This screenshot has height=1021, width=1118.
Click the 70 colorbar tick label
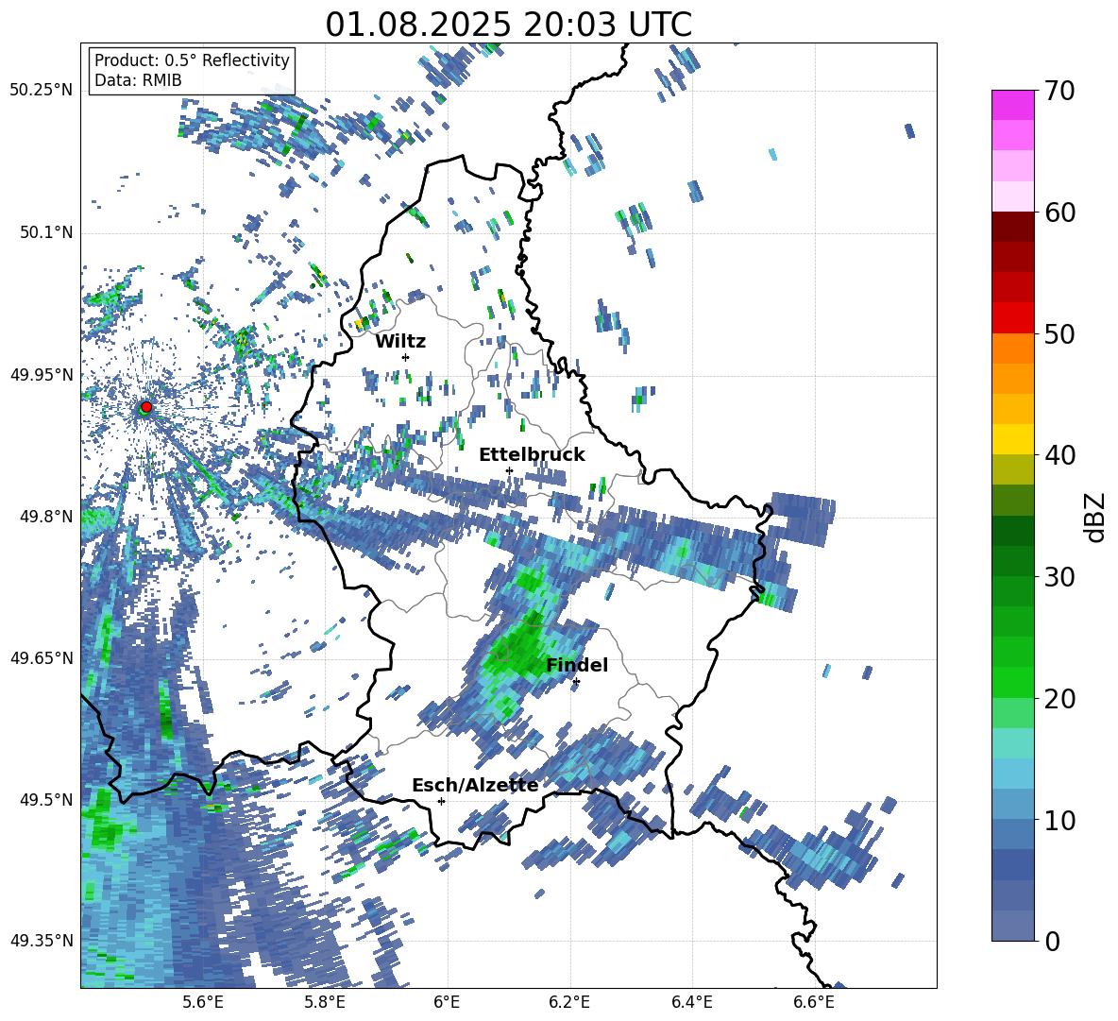point(1059,92)
